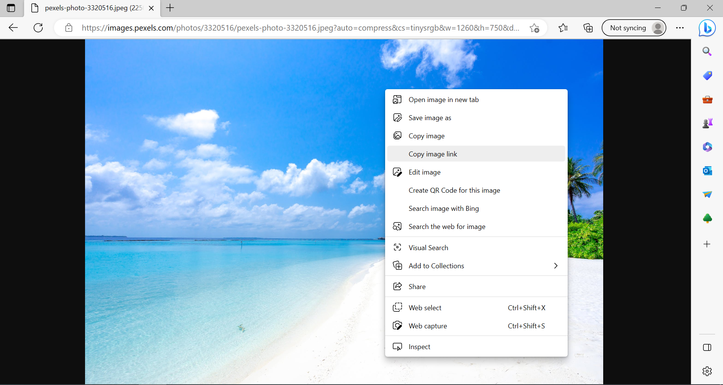The height and width of the screenshot is (385, 723).
Task: Choose Save image as from context menu
Action: 430,118
